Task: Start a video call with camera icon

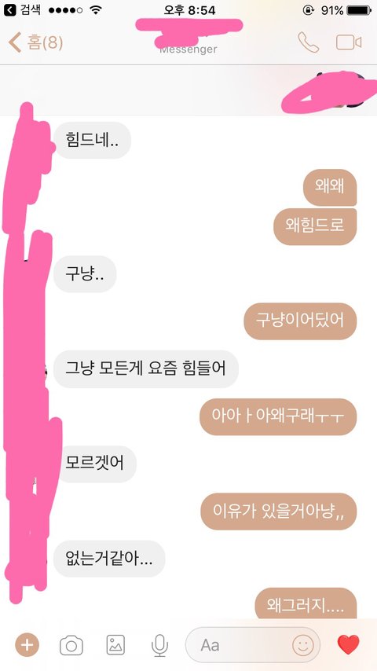Action: tap(349, 42)
